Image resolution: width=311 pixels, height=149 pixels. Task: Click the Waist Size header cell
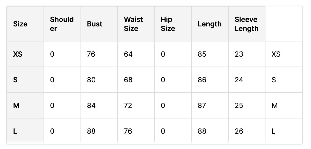click(x=136, y=24)
